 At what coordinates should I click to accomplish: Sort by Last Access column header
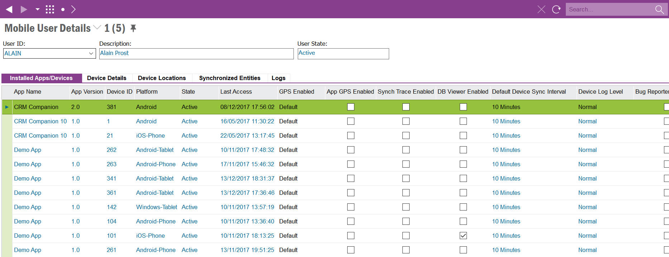[x=236, y=92]
